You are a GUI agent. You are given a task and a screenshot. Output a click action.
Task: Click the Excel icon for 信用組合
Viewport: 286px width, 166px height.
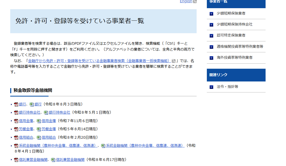(39, 138)
